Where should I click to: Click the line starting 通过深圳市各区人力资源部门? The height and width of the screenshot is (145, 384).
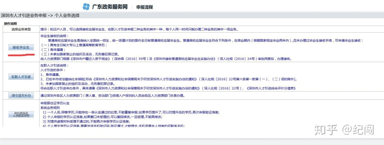113,96
